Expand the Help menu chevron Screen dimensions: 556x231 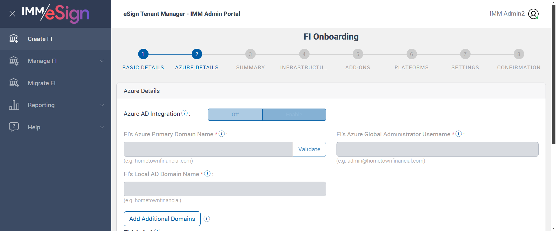pyautogui.click(x=102, y=127)
